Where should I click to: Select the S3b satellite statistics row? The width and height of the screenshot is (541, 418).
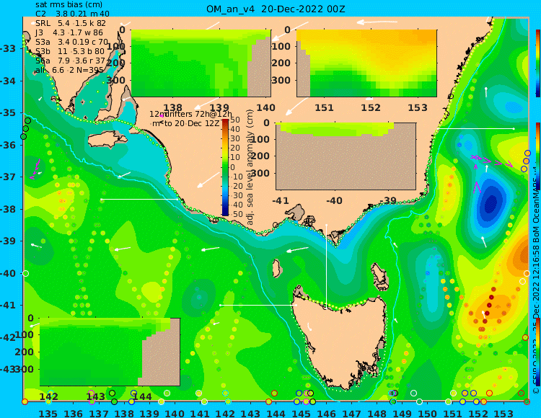[70, 51]
